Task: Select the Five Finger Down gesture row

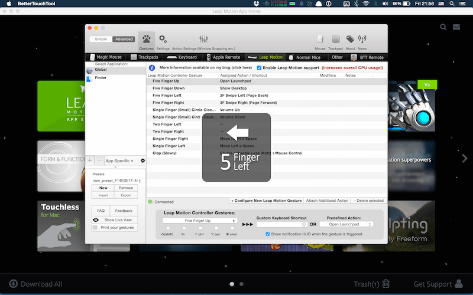Action: (267, 88)
